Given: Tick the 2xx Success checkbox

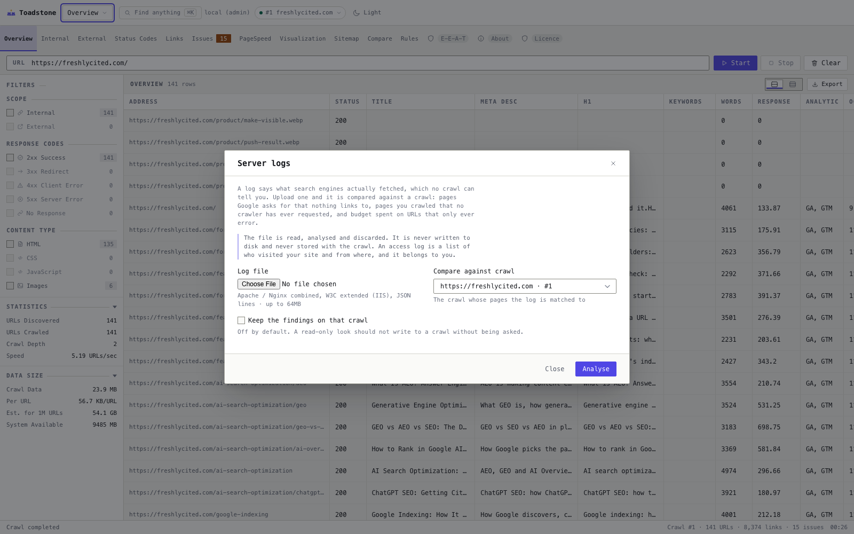Looking at the screenshot, I should 10,158.
